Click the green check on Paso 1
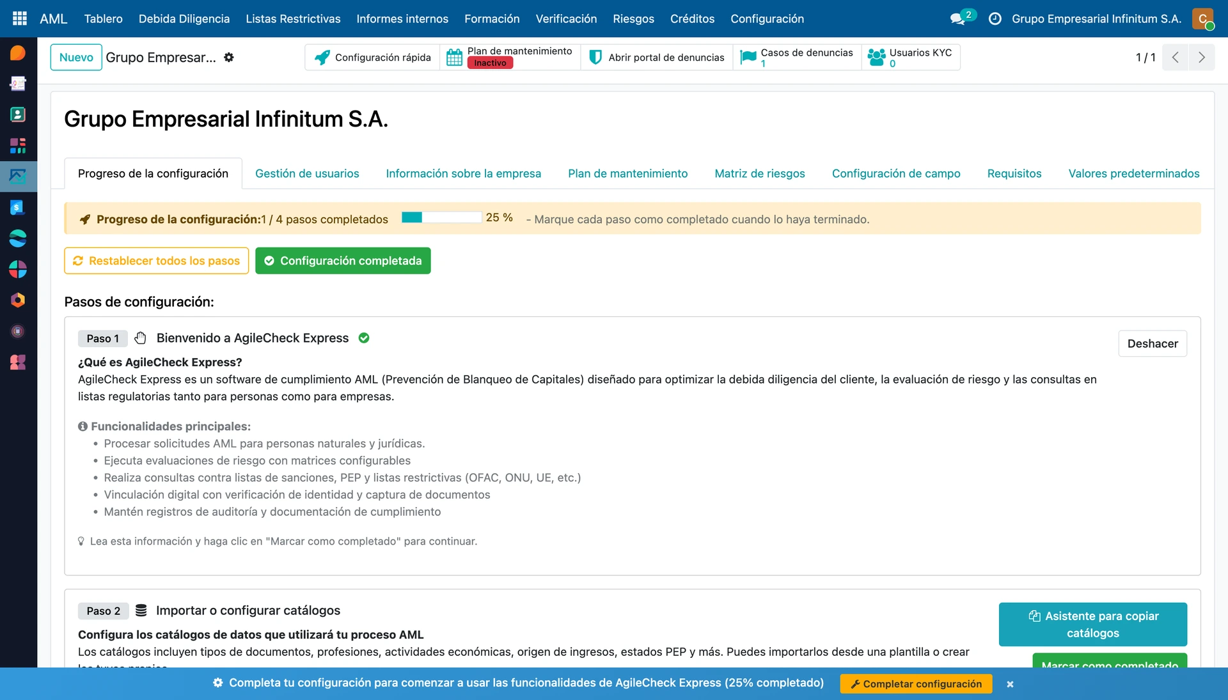This screenshot has height=700, width=1228. pyautogui.click(x=364, y=338)
